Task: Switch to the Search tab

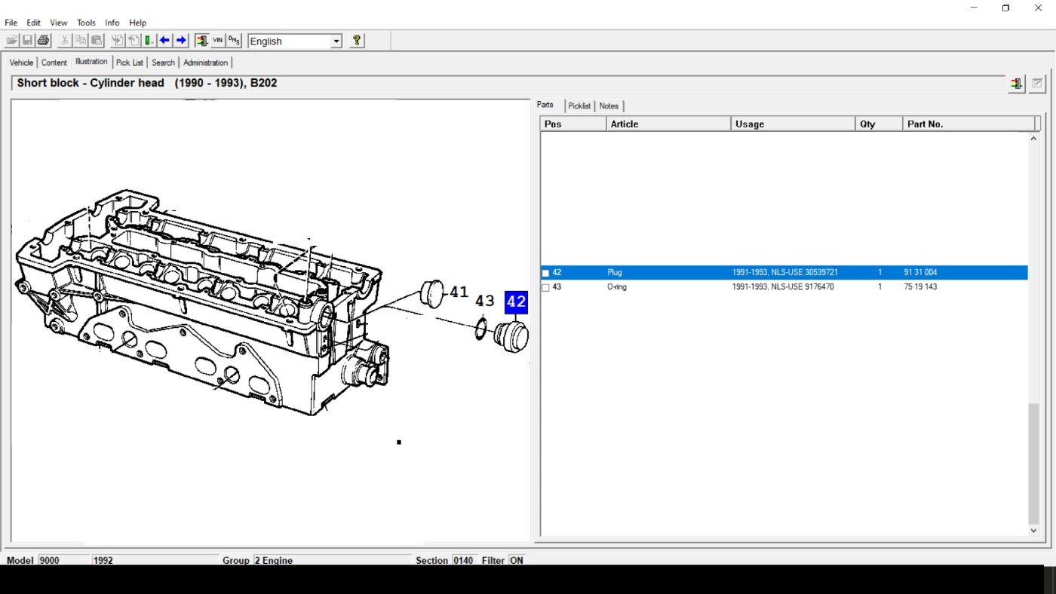Action: (163, 63)
